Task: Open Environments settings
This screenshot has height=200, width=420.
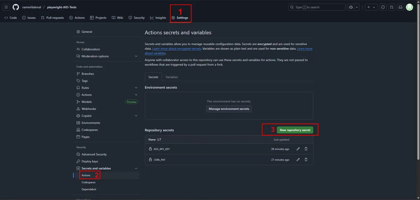Action: point(107,123)
